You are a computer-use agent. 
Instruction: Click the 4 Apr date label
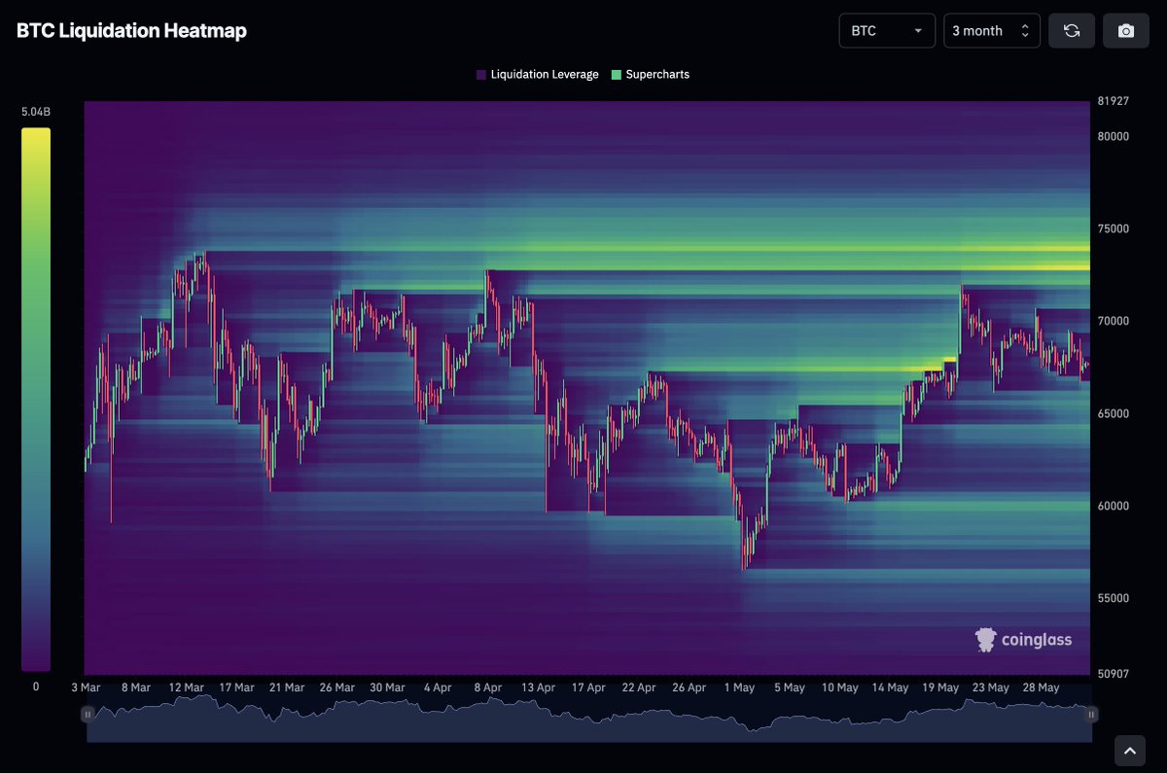tap(438, 687)
